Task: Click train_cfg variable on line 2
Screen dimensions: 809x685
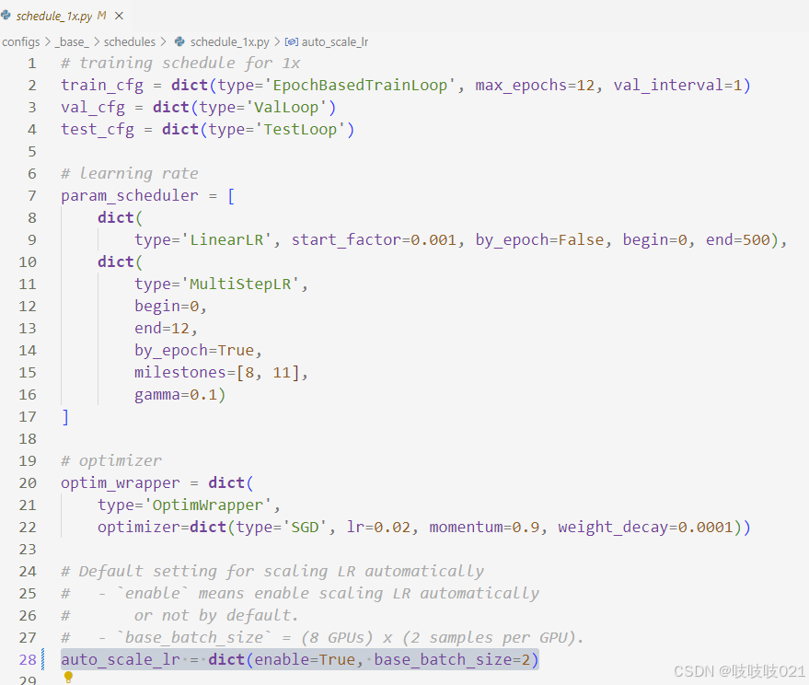Action: click(101, 86)
